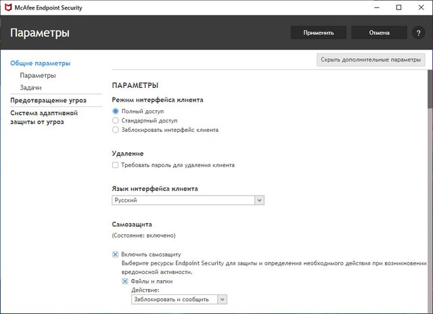Select the Полный доступ radio button
The width and height of the screenshot is (433, 314).
coord(116,110)
